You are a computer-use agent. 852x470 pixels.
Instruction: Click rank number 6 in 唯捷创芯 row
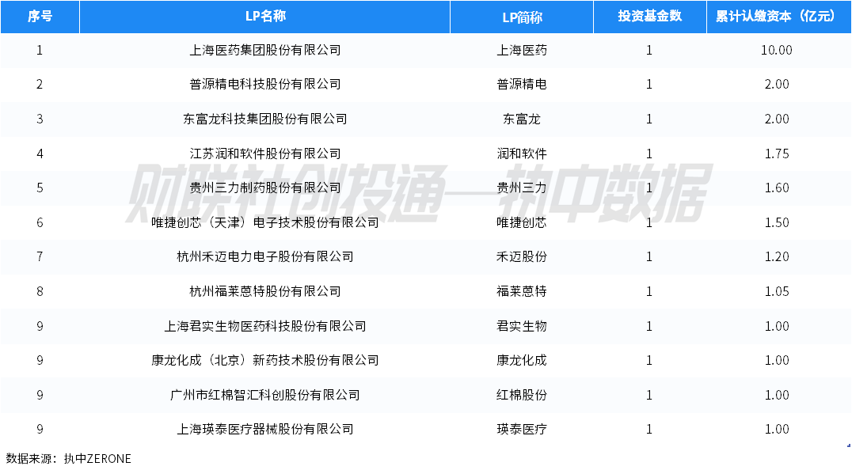[40, 223]
